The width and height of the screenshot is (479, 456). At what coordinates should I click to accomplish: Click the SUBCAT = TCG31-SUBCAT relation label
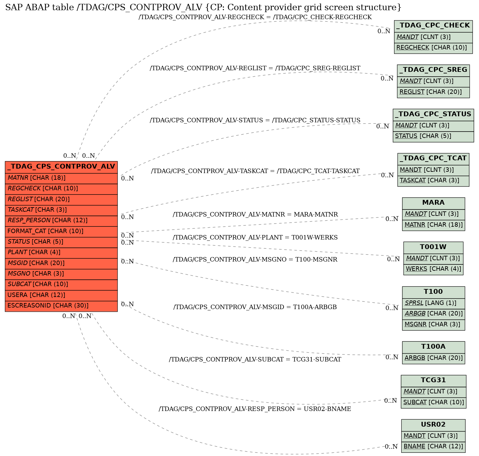click(x=255, y=360)
